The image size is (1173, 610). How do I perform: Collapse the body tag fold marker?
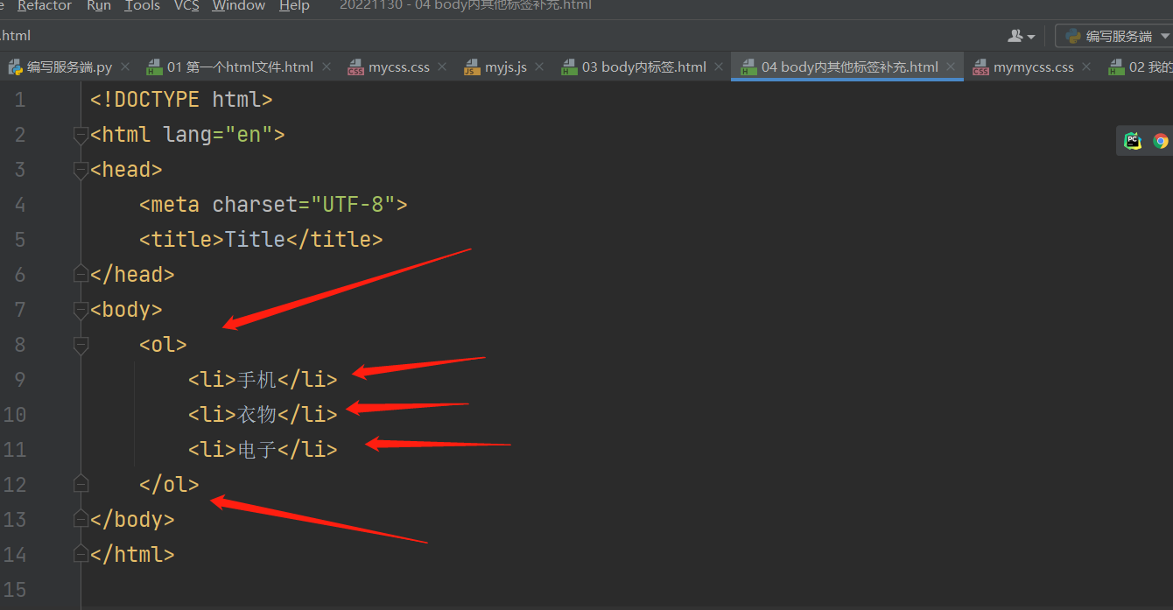tap(81, 310)
